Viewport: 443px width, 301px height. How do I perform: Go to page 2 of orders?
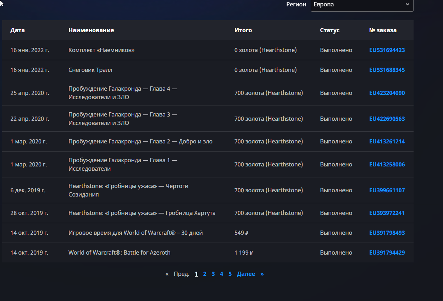(x=205, y=274)
